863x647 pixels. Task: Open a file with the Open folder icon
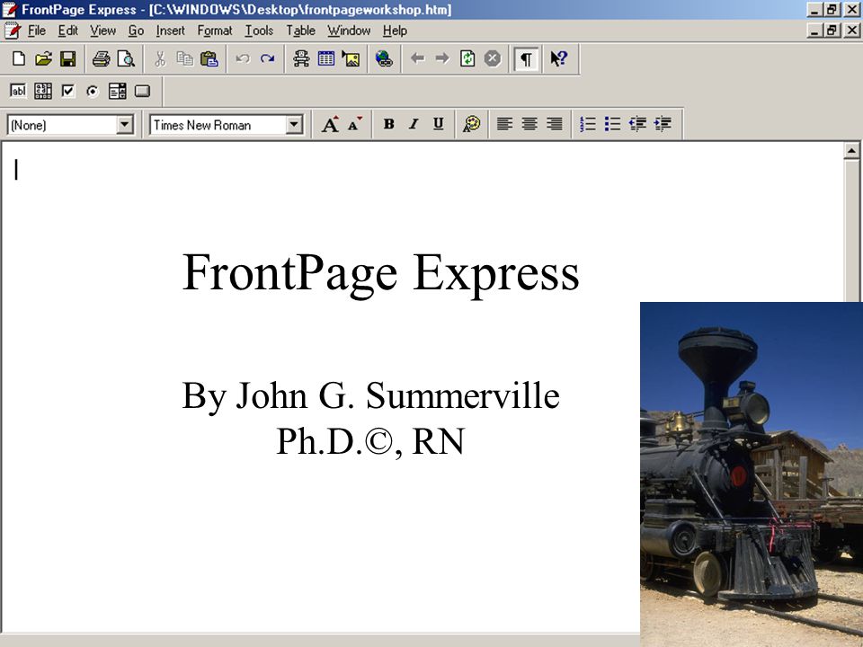click(43, 58)
